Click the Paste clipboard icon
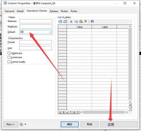 point(81,21)
